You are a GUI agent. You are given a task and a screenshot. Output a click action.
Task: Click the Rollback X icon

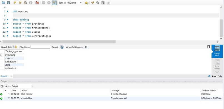49,2
